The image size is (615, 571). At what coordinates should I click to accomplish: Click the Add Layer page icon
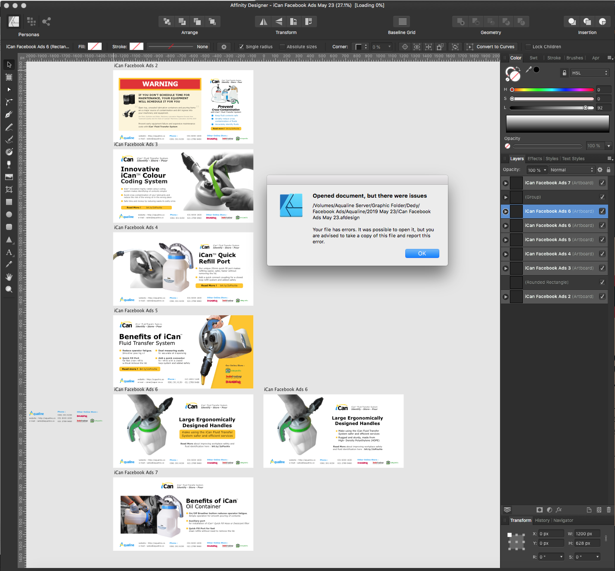pyautogui.click(x=589, y=510)
